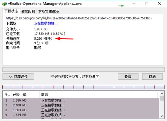Pause the download with 暂停
The width and height of the screenshot is (167, 121).
(x=128, y=76)
